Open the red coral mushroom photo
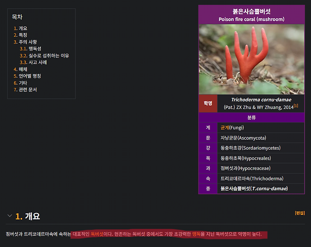 tap(251, 59)
